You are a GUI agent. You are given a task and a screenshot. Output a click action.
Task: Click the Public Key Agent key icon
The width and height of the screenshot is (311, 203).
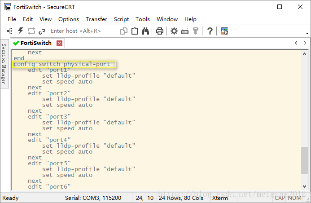196,31
